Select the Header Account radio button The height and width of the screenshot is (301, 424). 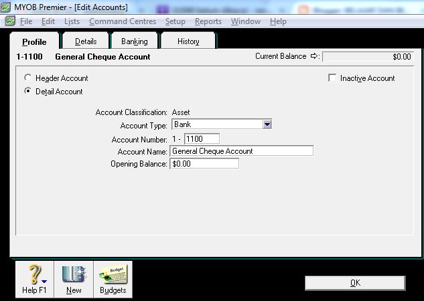[27, 78]
